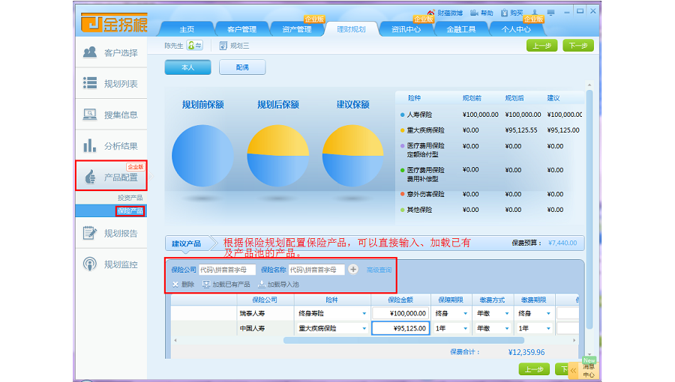Screen dimensions: 675x382
Task: Open the 金融工具 tab
Action: point(461,29)
